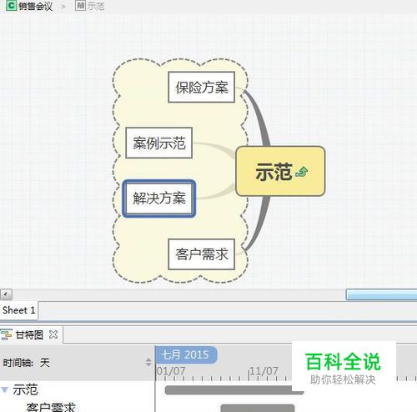Screen dimensions: 417x412
Task: Click the 客户需求 Gantt task bar
Action: (x=258, y=408)
